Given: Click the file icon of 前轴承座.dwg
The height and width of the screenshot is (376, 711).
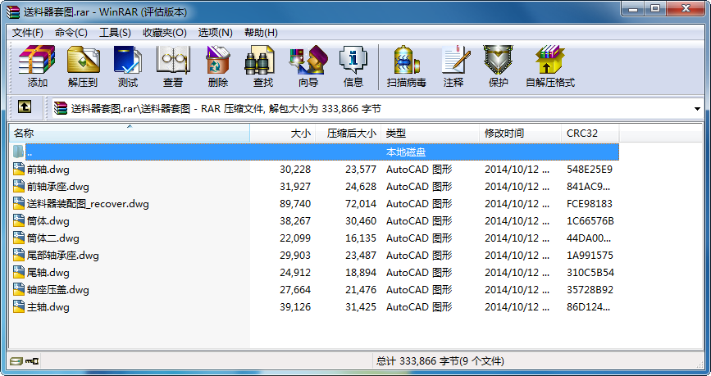Looking at the screenshot, I should (19, 186).
